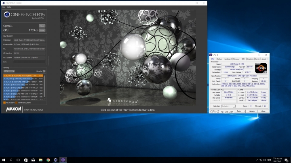Click the Core Speed value in CPU-Z
This screenshot has height=163, width=291.
pos(228,92)
